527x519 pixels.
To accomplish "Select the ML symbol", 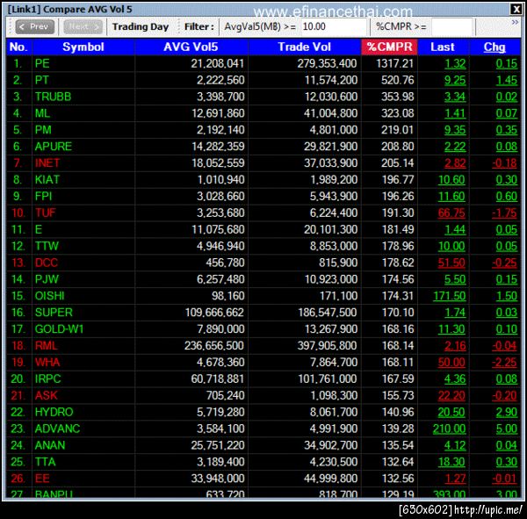I will (x=42, y=113).
